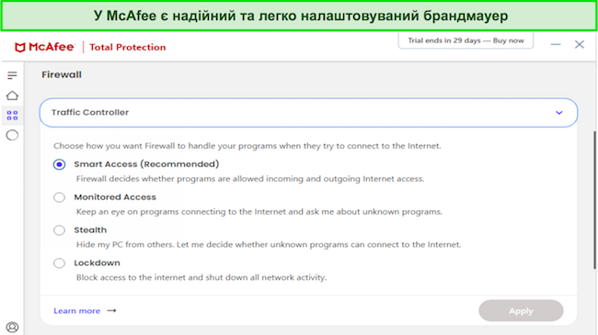Open the apps grid icon in sidebar
This screenshot has width=598, height=335.
(x=12, y=116)
